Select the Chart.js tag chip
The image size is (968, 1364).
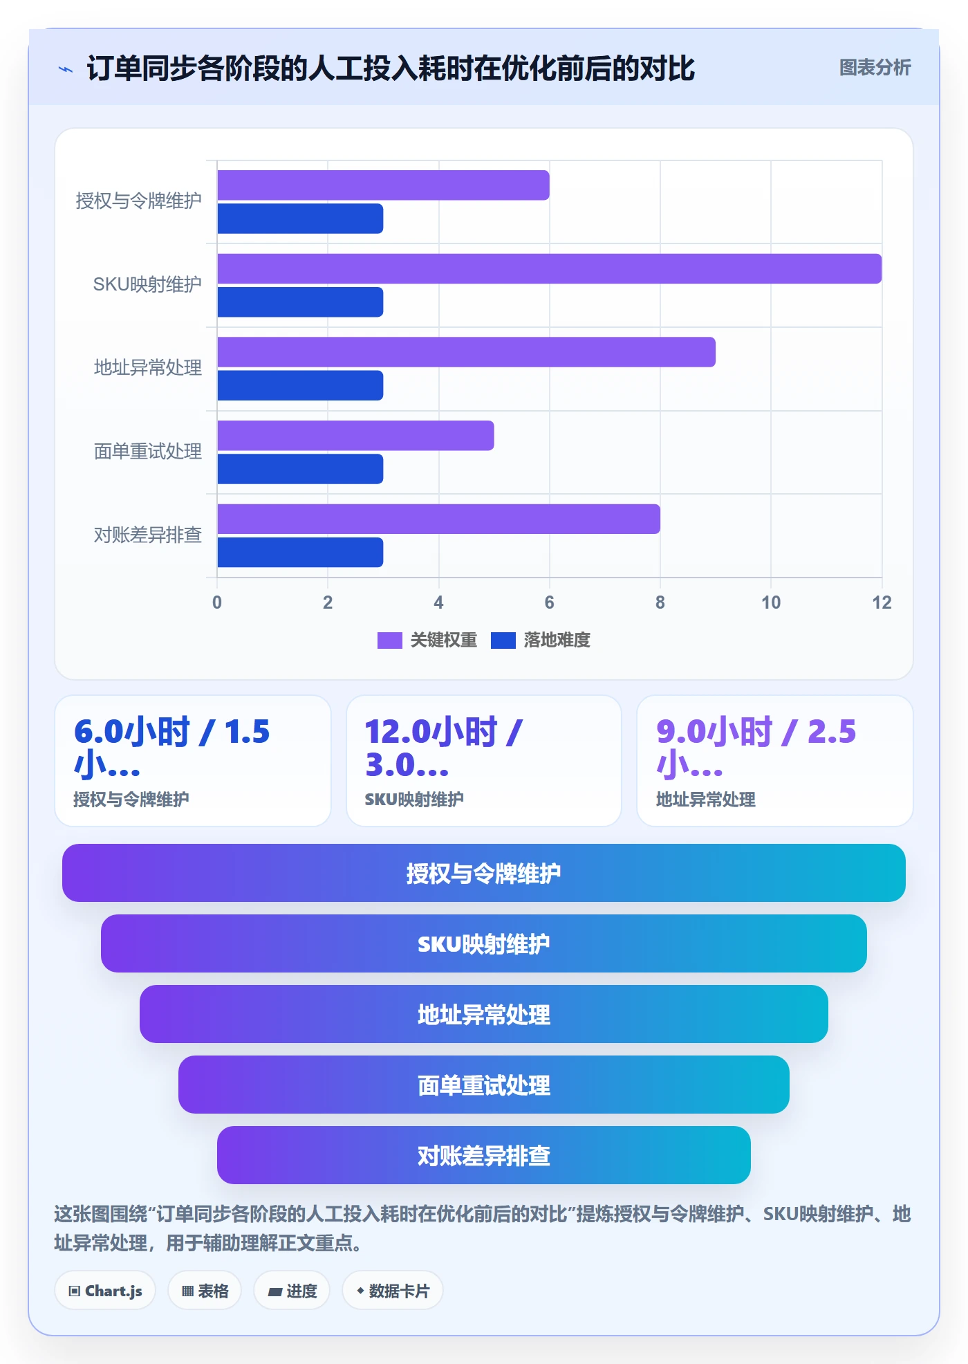tap(105, 1291)
